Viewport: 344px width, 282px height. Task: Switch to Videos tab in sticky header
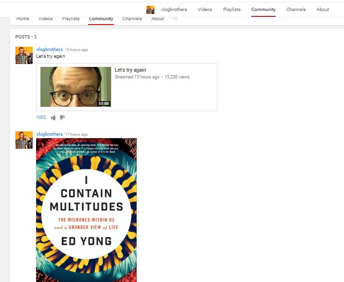205,10
